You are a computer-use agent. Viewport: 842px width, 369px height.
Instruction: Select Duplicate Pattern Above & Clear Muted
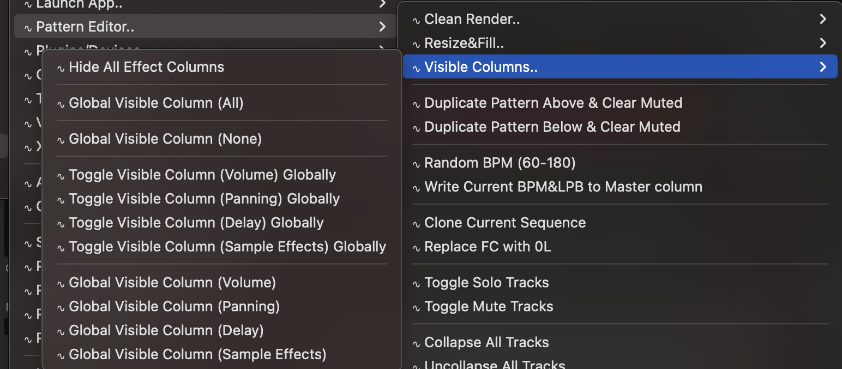click(553, 103)
